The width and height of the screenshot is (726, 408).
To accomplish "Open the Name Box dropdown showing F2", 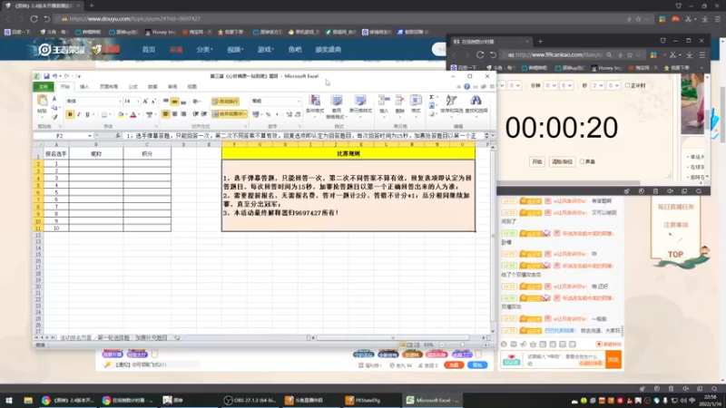I will point(89,136).
